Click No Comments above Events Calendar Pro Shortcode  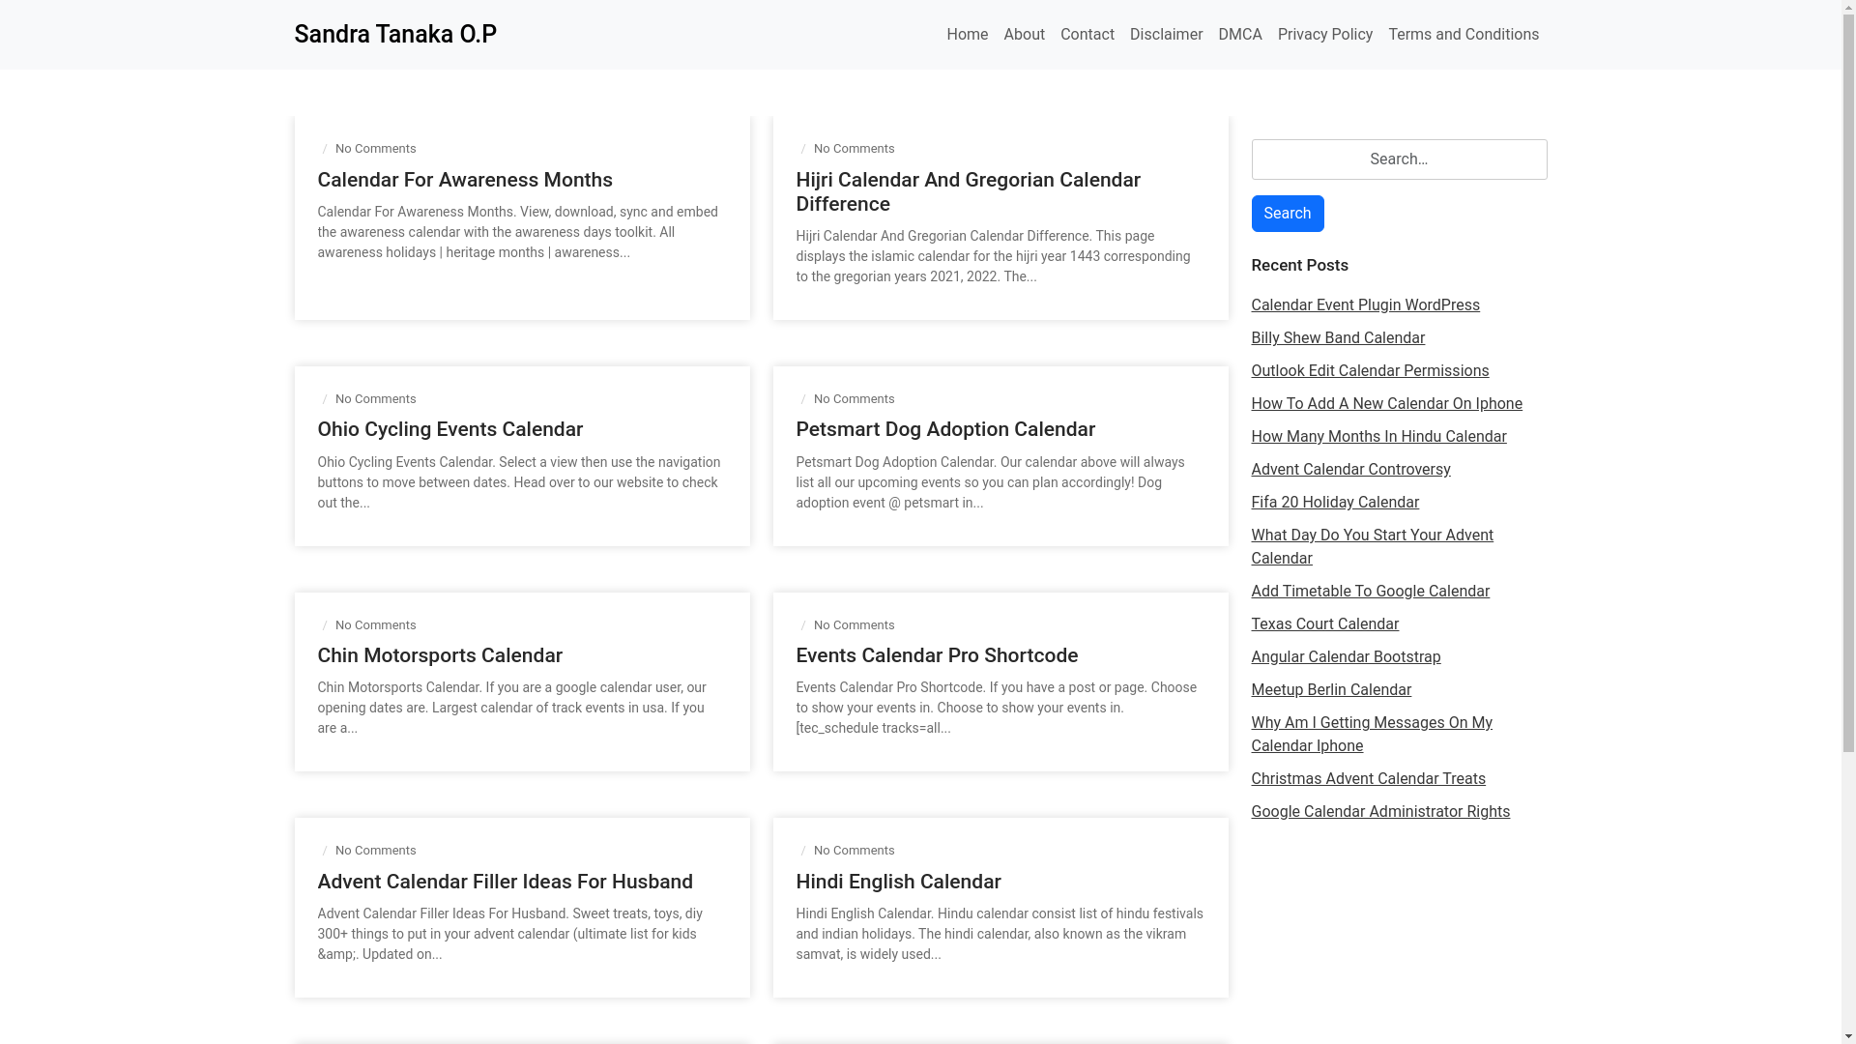854,625
